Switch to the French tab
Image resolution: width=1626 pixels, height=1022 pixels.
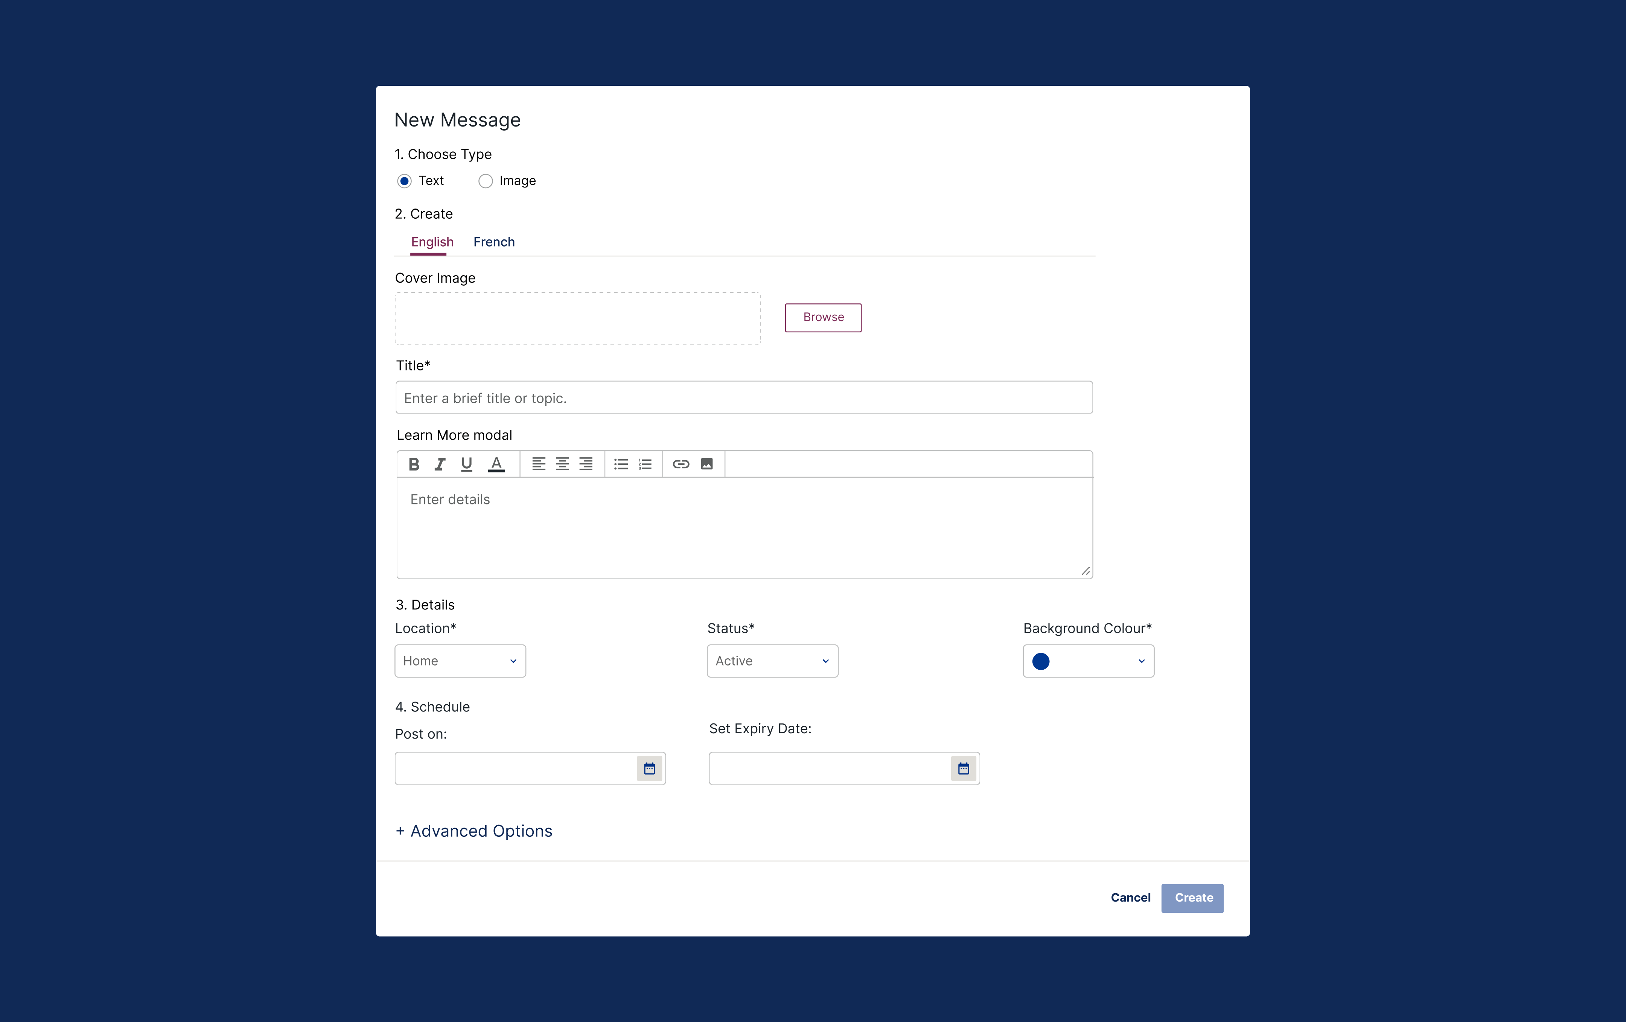(x=494, y=242)
